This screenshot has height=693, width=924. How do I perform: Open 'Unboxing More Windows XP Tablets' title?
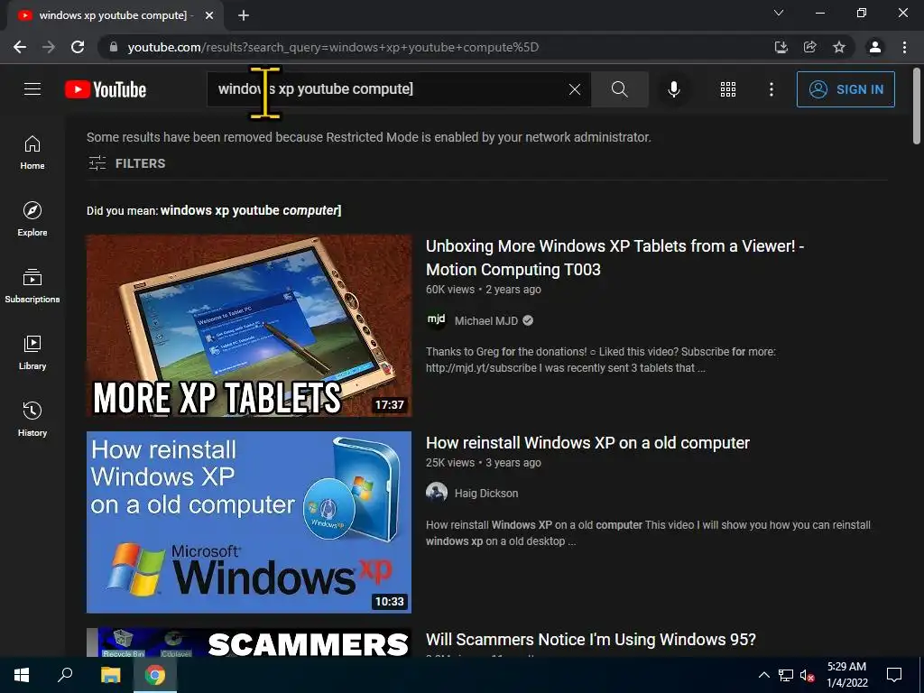pos(615,257)
